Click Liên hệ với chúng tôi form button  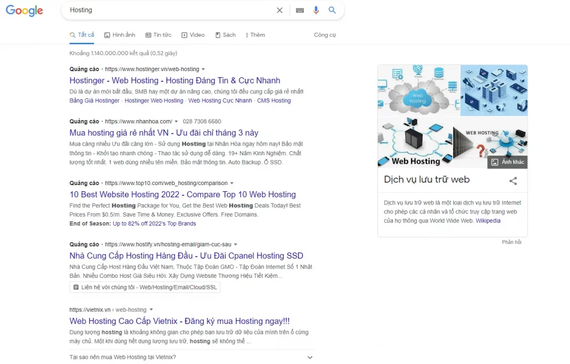[x=145, y=287]
